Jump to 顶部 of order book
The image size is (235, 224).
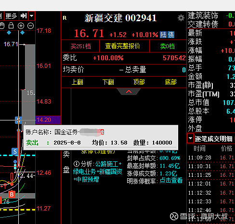click(x=139, y=82)
